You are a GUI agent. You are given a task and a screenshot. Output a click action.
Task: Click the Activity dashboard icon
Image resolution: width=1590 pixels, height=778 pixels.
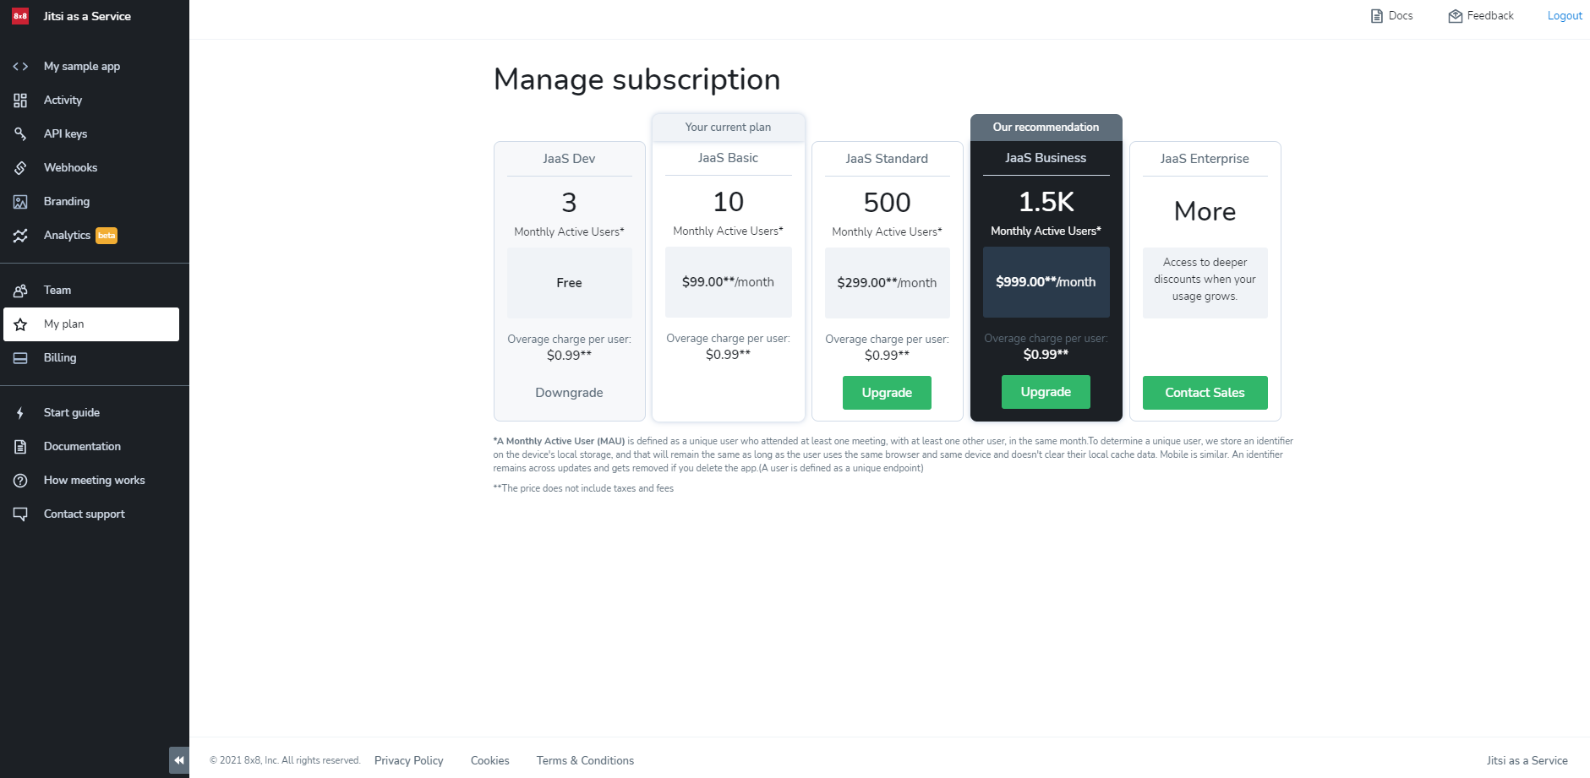coord(20,101)
